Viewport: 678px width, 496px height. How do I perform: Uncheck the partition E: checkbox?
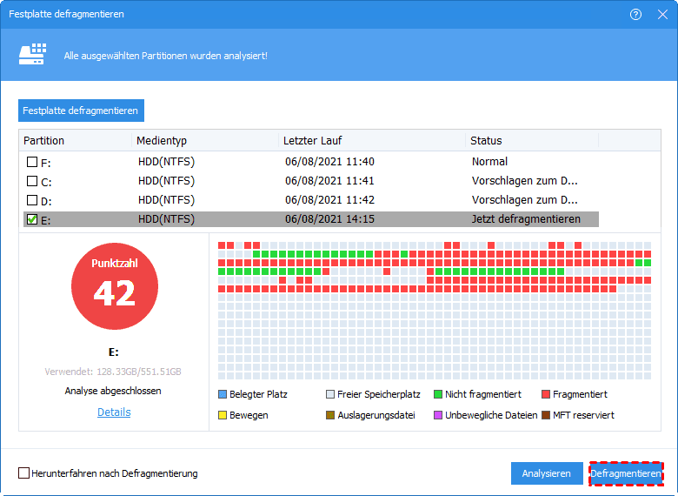tap(32, 220)
